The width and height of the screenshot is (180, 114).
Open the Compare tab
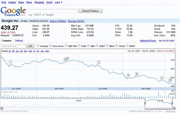6,41
